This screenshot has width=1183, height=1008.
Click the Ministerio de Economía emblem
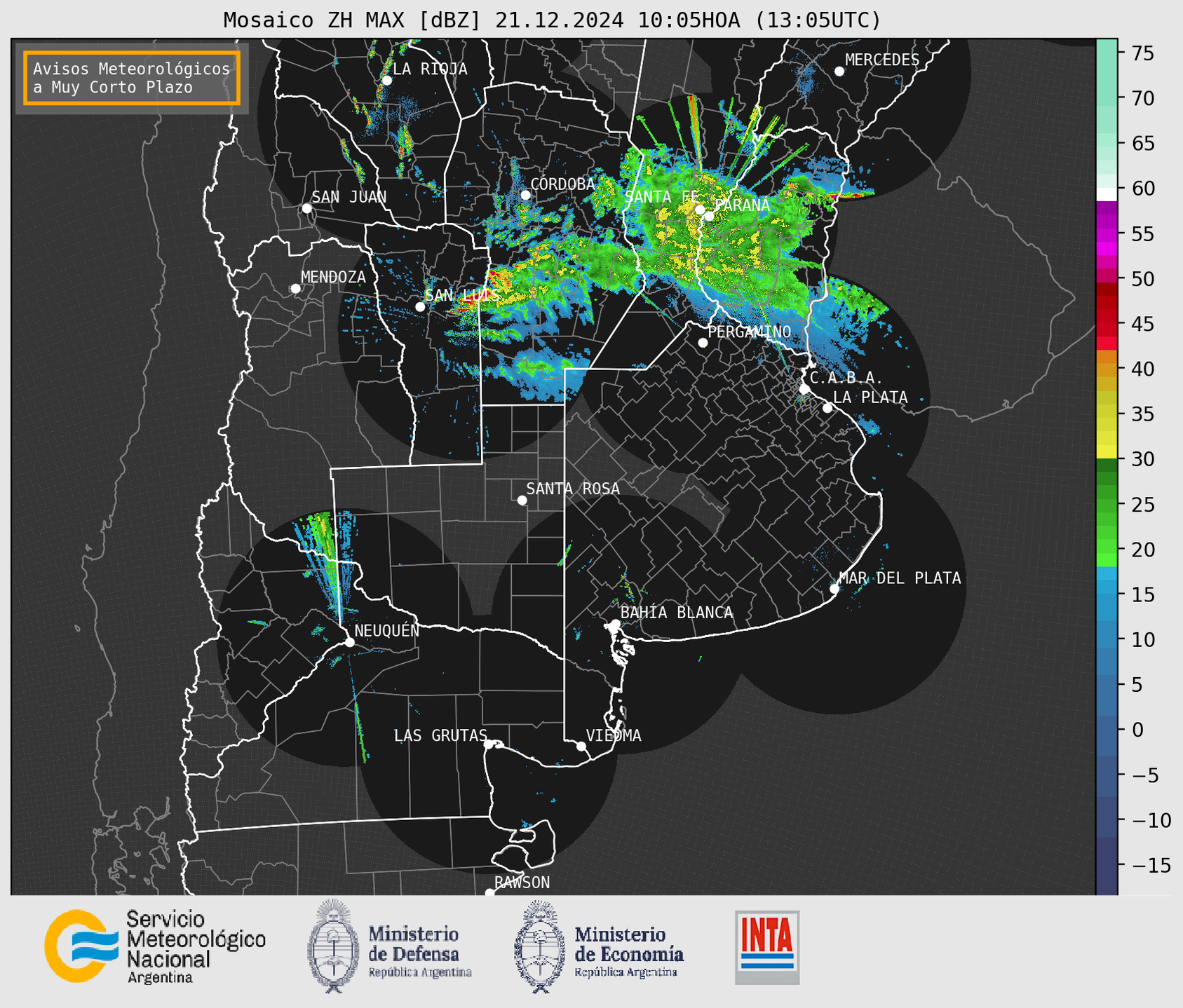pos(539,946)
